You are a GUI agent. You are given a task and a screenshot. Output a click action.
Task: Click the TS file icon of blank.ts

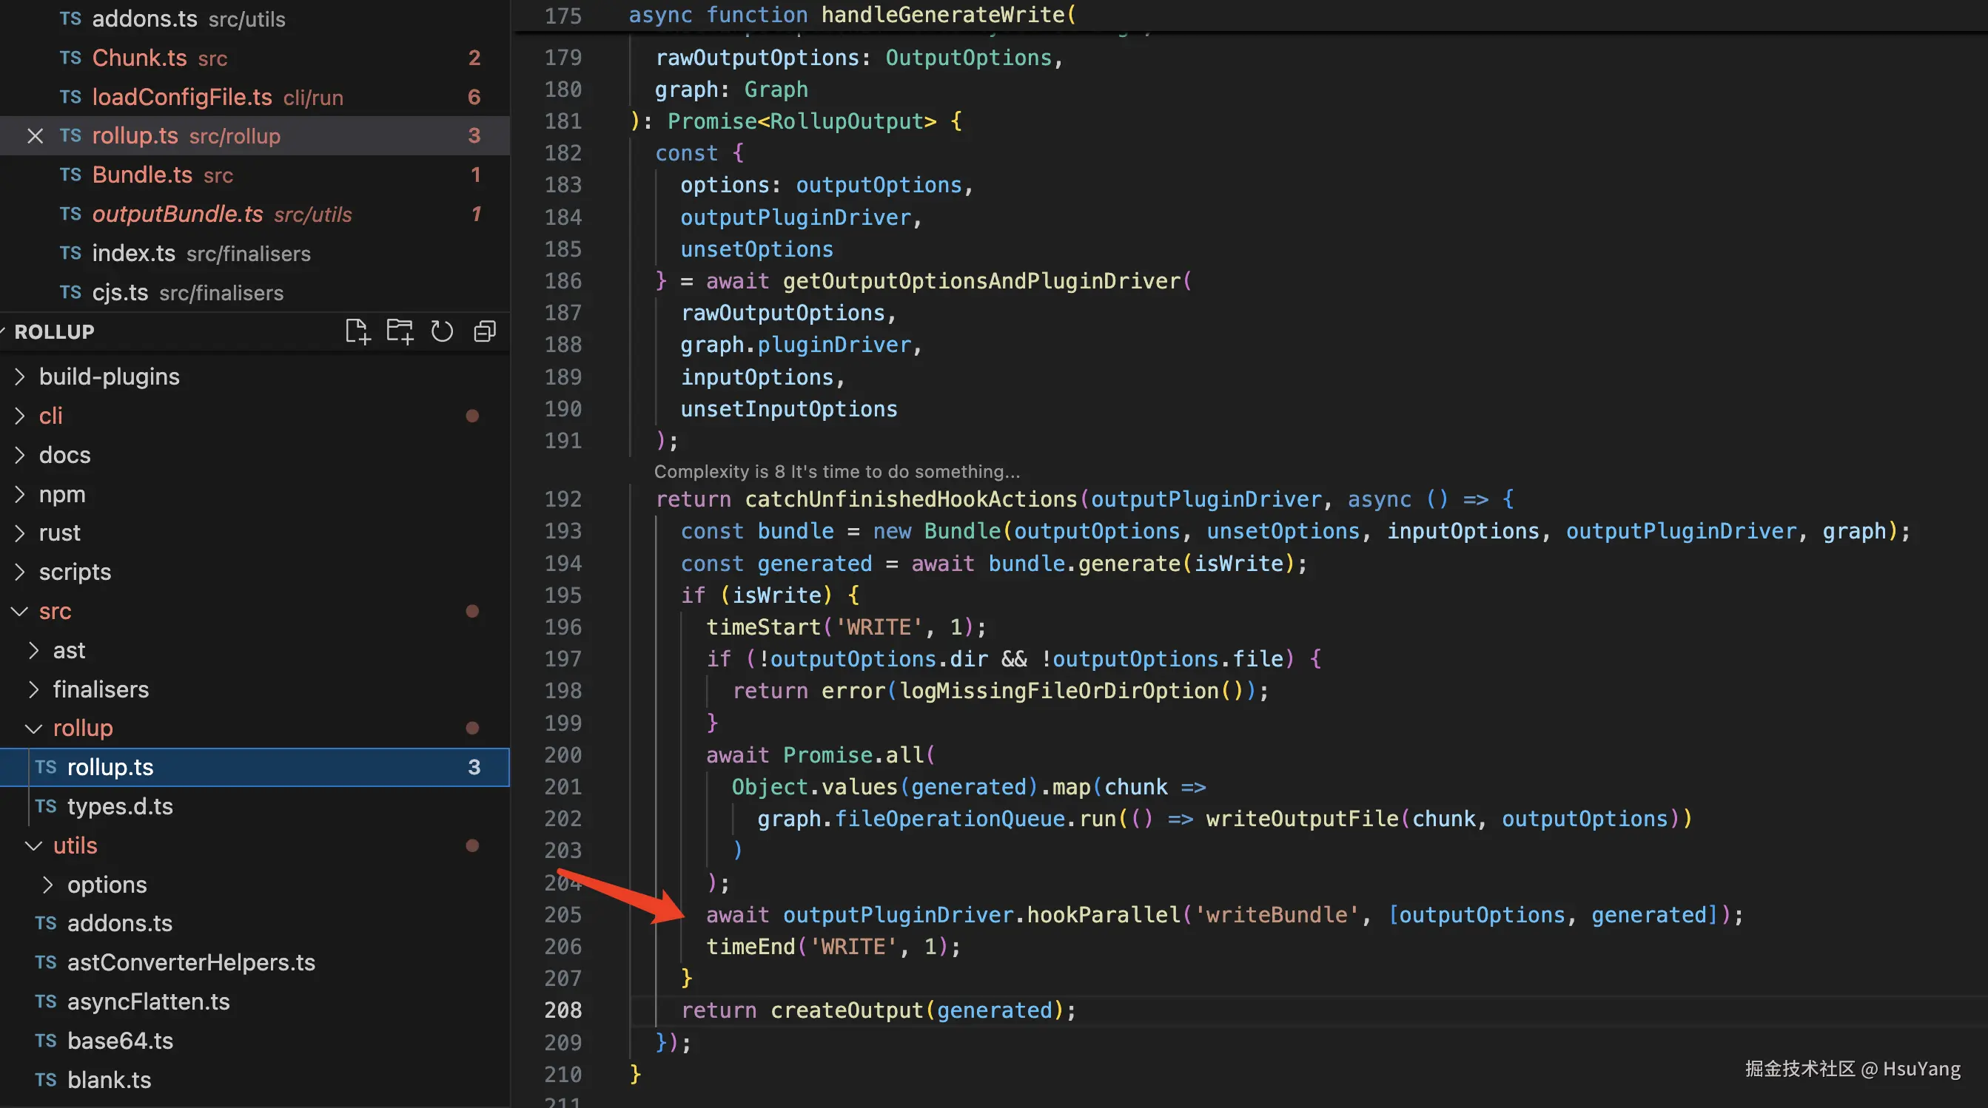46,1080
